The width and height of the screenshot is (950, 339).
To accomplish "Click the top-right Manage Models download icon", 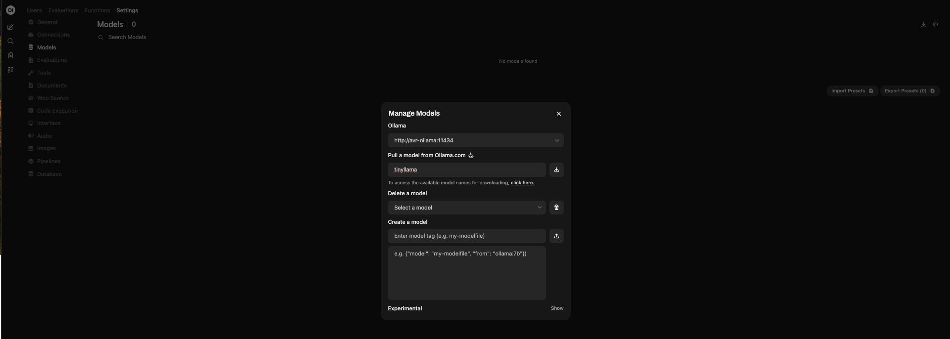I will [923, 25].
